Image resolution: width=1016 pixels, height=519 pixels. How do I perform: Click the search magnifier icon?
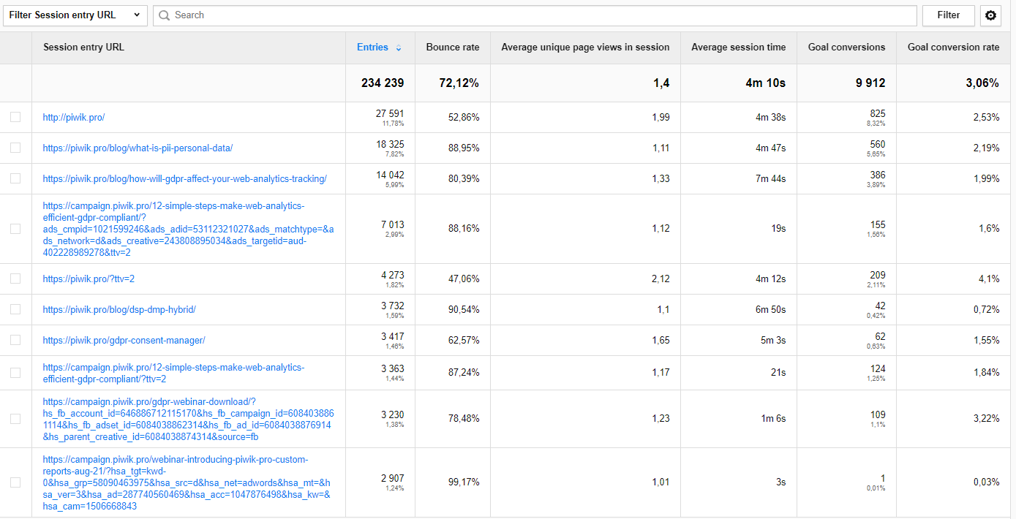[165, 15]
